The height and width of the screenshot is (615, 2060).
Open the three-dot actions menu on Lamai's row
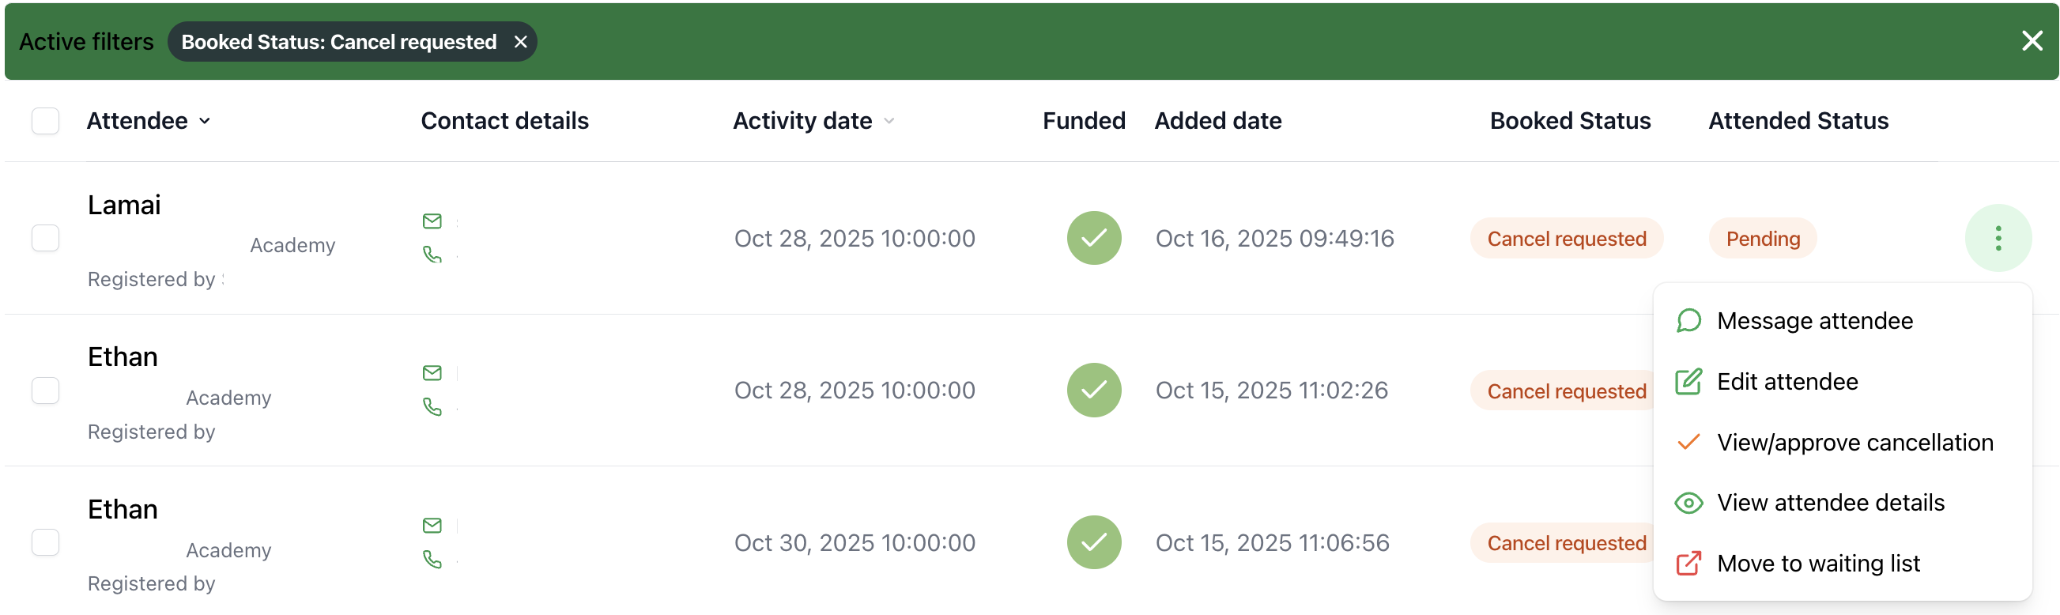(x=1998, y=237)
